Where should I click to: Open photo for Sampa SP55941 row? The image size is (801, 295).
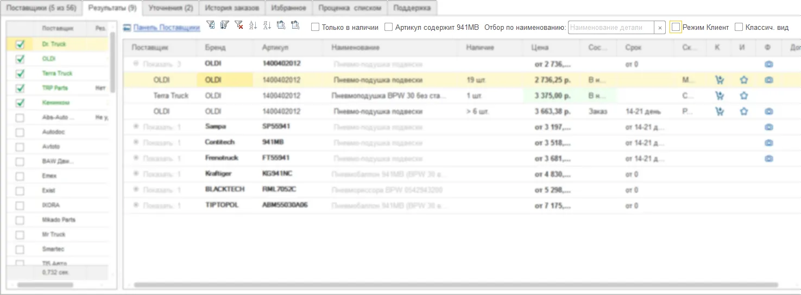coord(769,127)
